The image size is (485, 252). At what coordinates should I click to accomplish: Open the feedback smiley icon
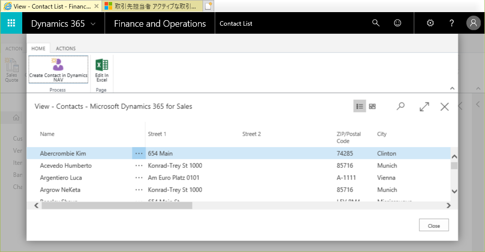pos(398,23)
